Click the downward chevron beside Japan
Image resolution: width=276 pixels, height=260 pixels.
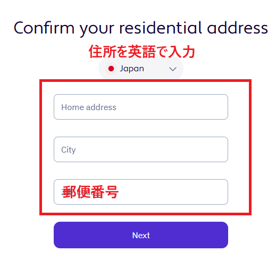tap(173, 69)
